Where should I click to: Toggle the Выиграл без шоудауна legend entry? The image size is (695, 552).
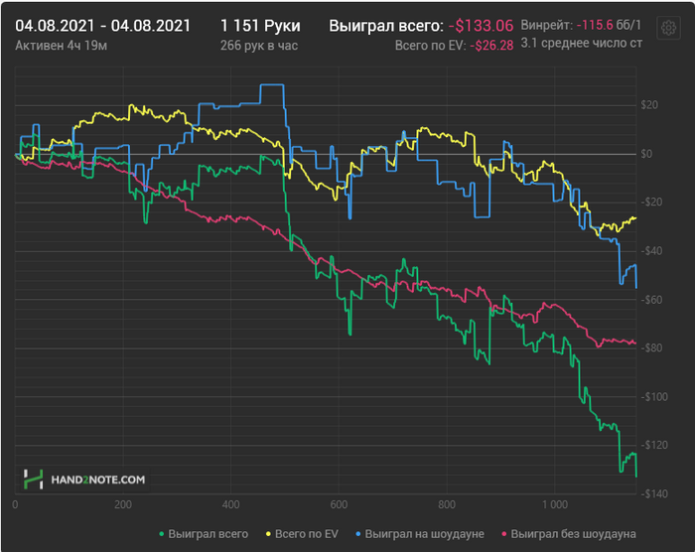[x=569, y=534]
